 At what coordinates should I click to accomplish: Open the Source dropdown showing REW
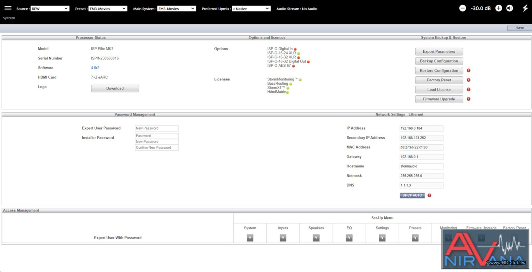click(50, 9)
